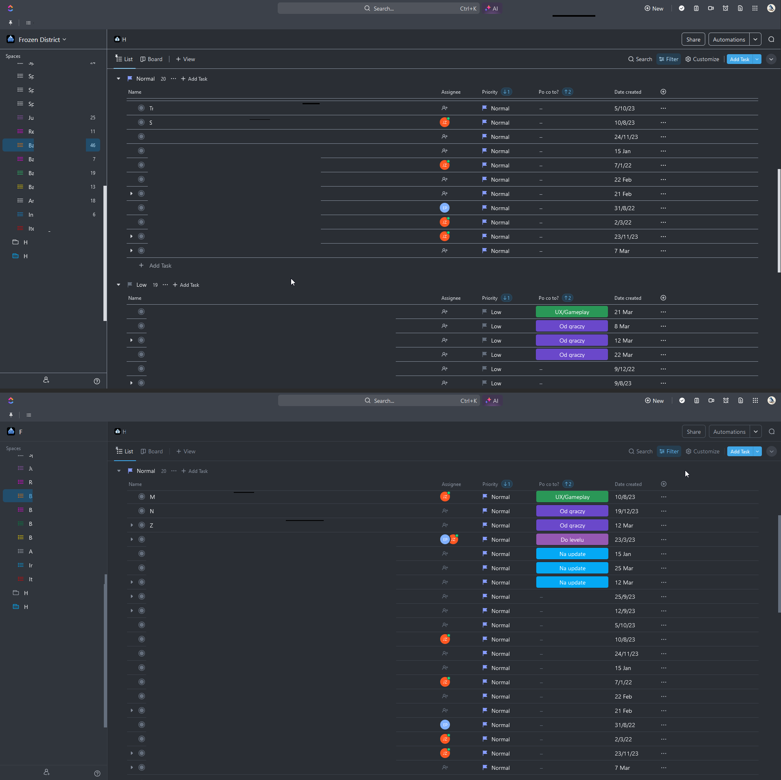Upper window: open the apps grid icon
This screenshot has width=781, height=780.
[x=755, y=8]
